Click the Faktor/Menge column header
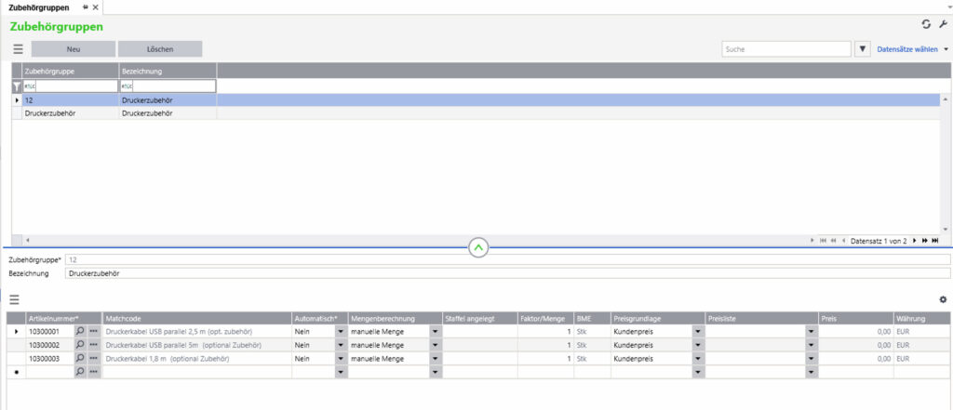The width and height of the screenshot is (953, 410). 545,318
